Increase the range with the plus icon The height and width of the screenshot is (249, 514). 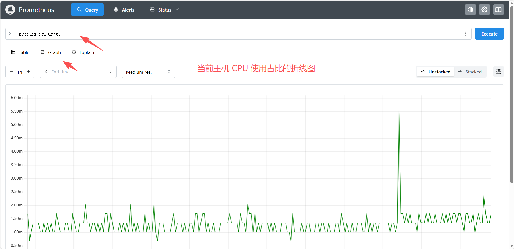coord(29,72)
